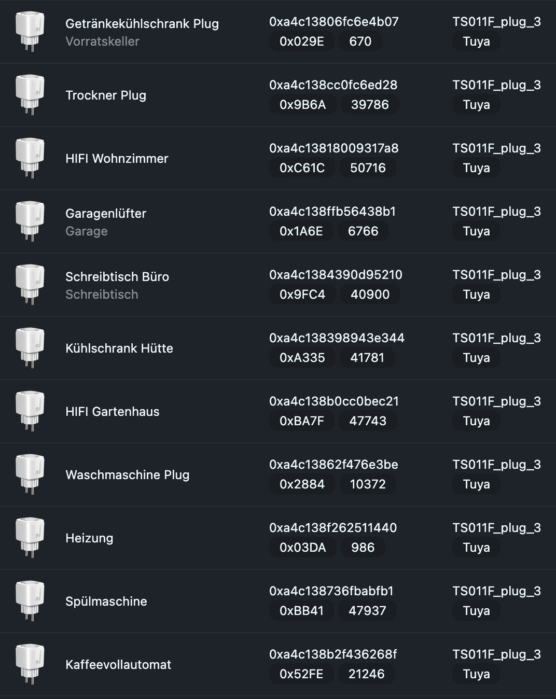Open the Heizung device page
The image size is (556, 699).
point(89,538)
